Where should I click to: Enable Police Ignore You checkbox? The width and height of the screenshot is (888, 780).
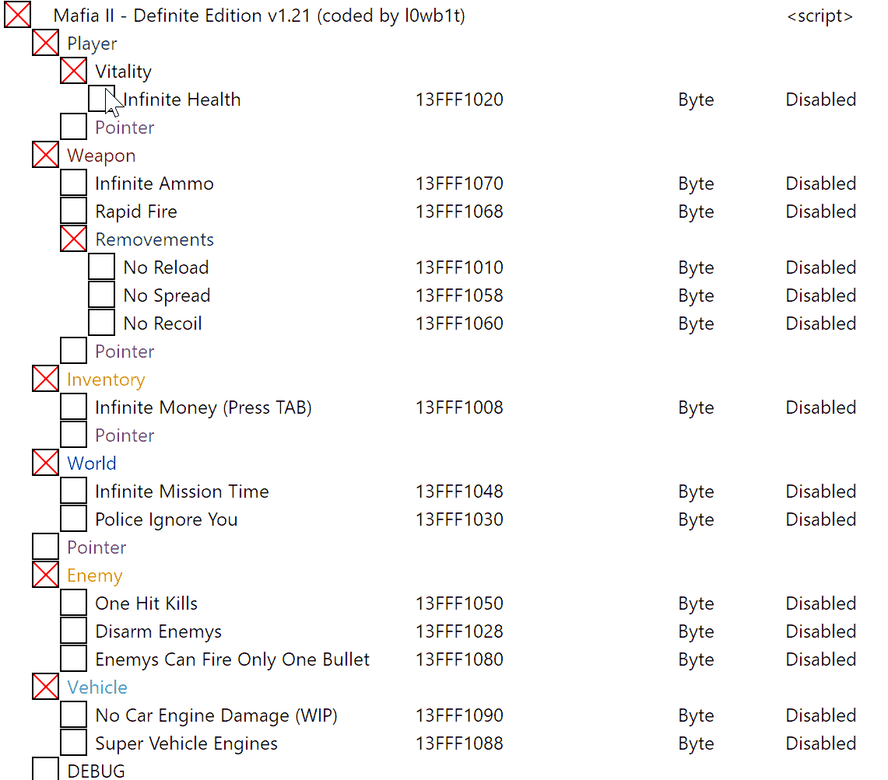[x=74, y=519]
